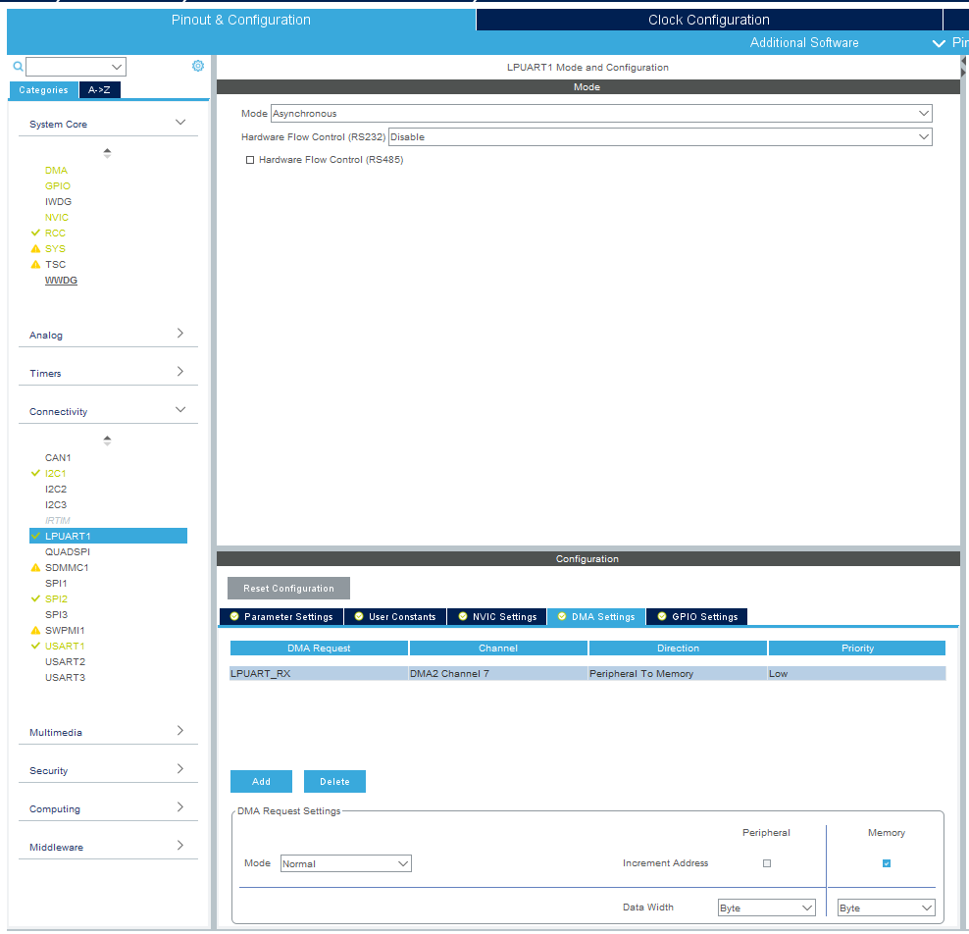Expand the Analog category
This screenshot has width=969, height=934.
[x=180, y=334]
